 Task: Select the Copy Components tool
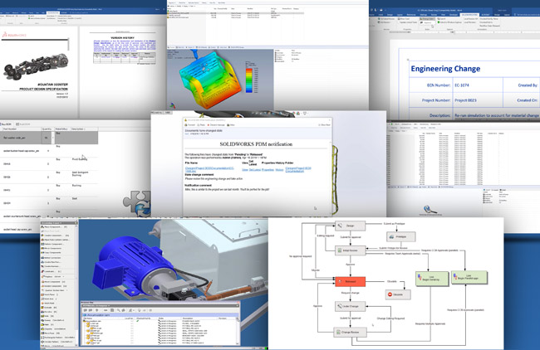pyautogui.click(x=52, y=253)
